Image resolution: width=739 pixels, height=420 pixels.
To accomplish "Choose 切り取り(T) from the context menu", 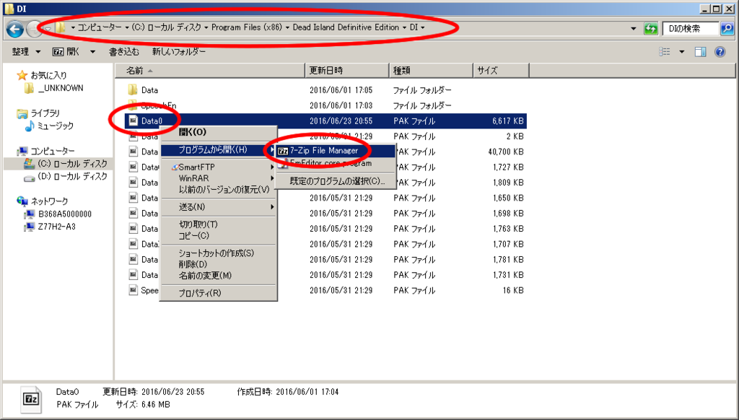I will pos(218,224).
